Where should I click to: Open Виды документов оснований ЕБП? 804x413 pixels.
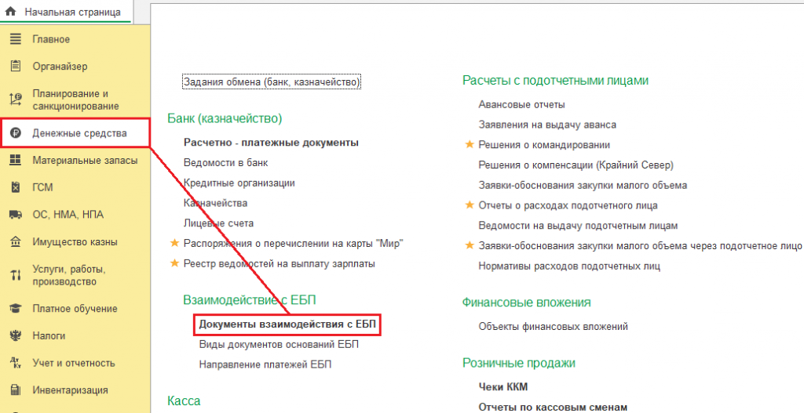pos(279,344)
